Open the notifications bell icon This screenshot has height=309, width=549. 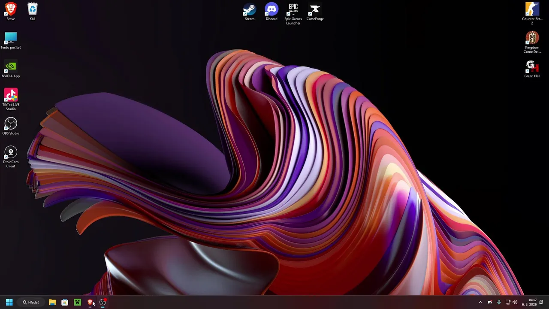pos(541,303)
